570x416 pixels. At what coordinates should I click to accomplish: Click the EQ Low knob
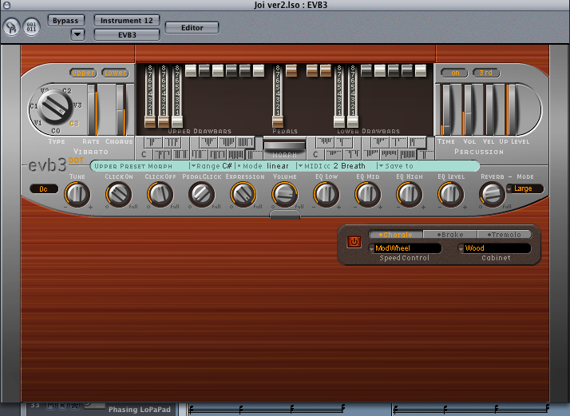click(x=326, y=194)
